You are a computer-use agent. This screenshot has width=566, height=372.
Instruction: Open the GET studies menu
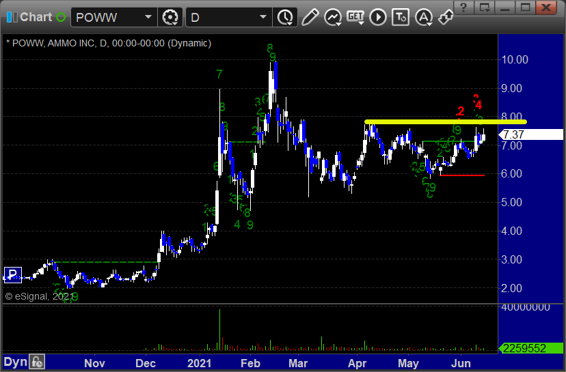coord(355,16)
